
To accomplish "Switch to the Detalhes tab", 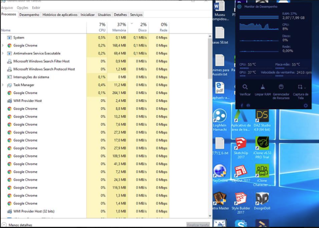I will [x=120, y=14].
